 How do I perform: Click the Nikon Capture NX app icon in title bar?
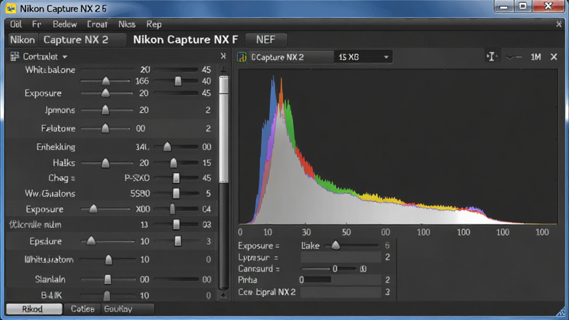click(x=11, y=8)
